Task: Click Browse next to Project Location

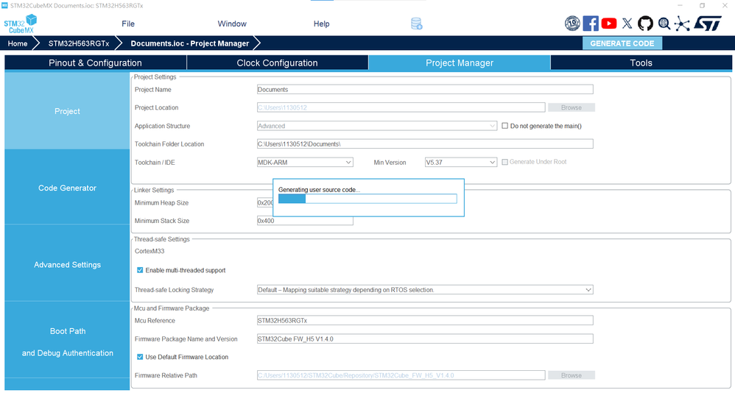Action: click(572, 107)
